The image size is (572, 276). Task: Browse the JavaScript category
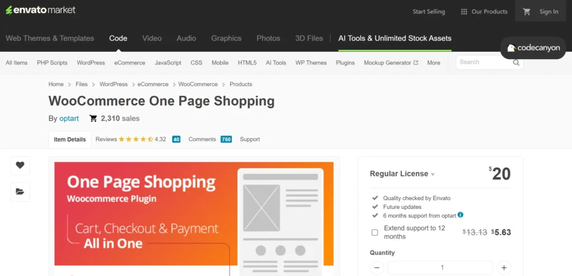coord(168,62)
